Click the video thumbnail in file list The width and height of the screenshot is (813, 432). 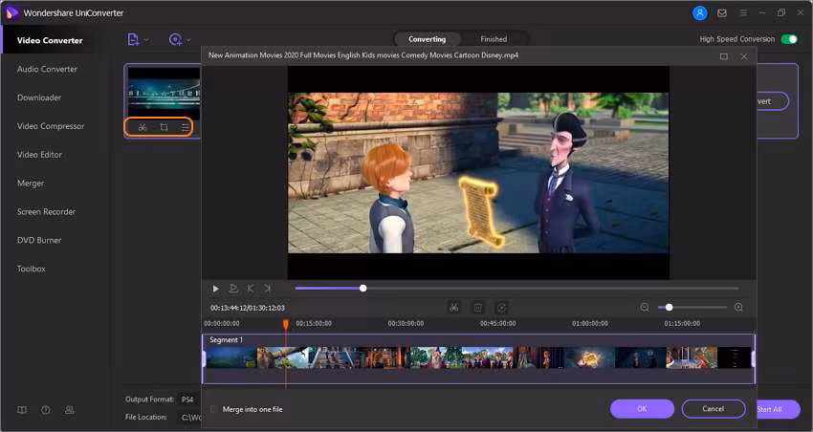(164, 94)
